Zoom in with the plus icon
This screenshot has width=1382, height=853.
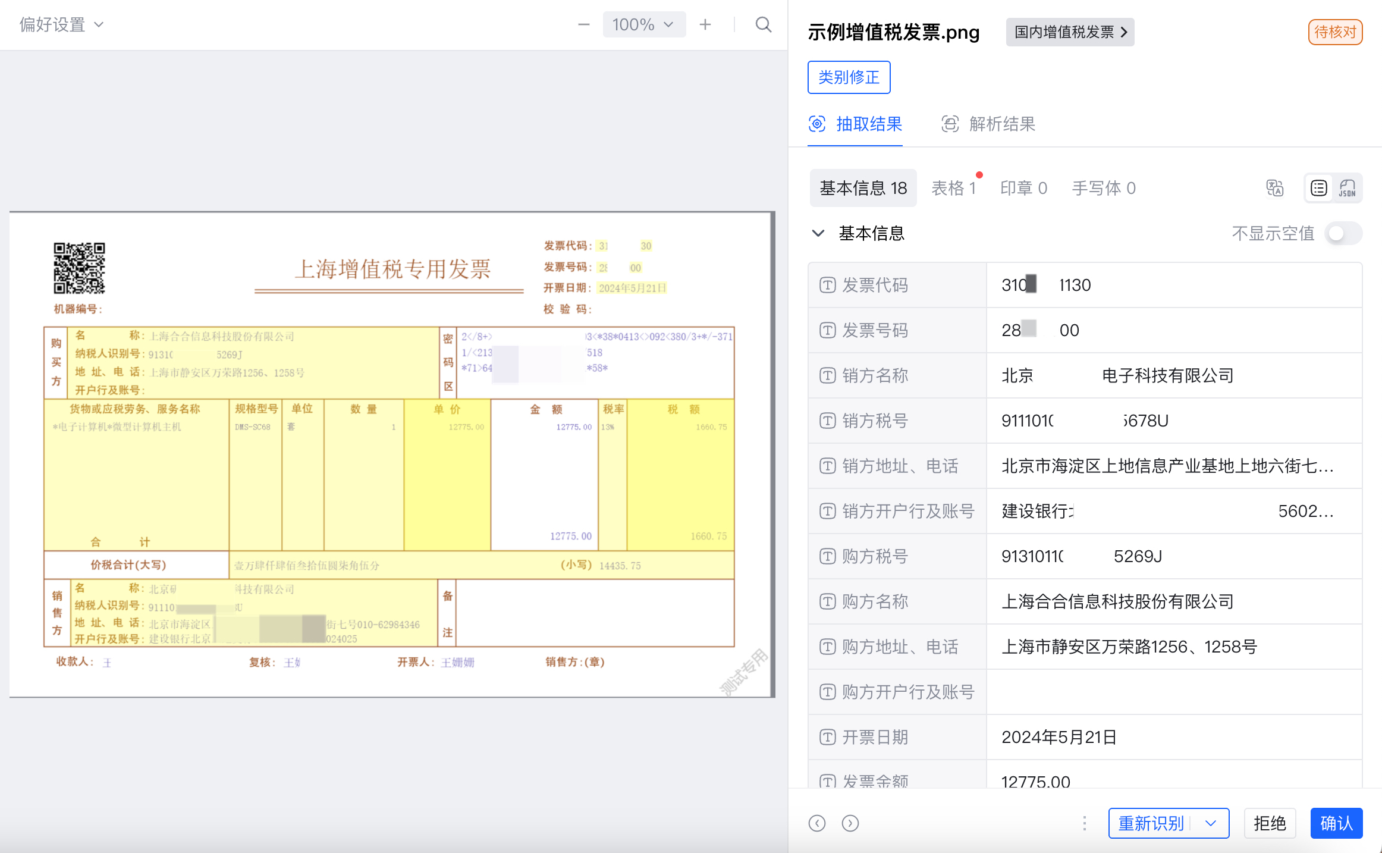point(705,24)
